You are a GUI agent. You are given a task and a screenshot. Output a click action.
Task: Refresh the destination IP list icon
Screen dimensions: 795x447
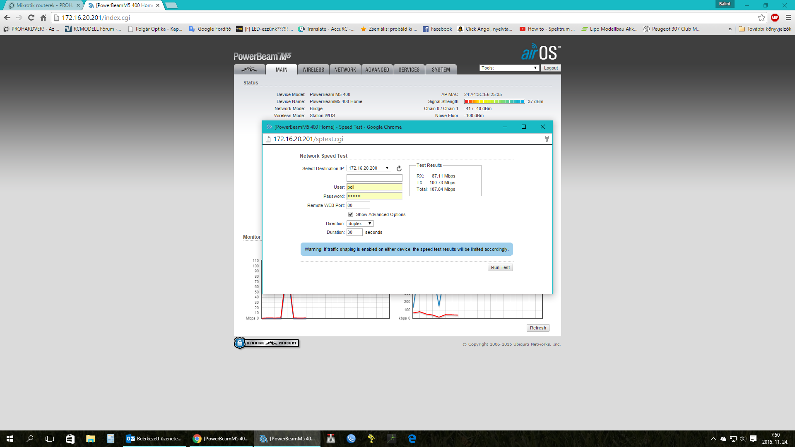(399, 168)
